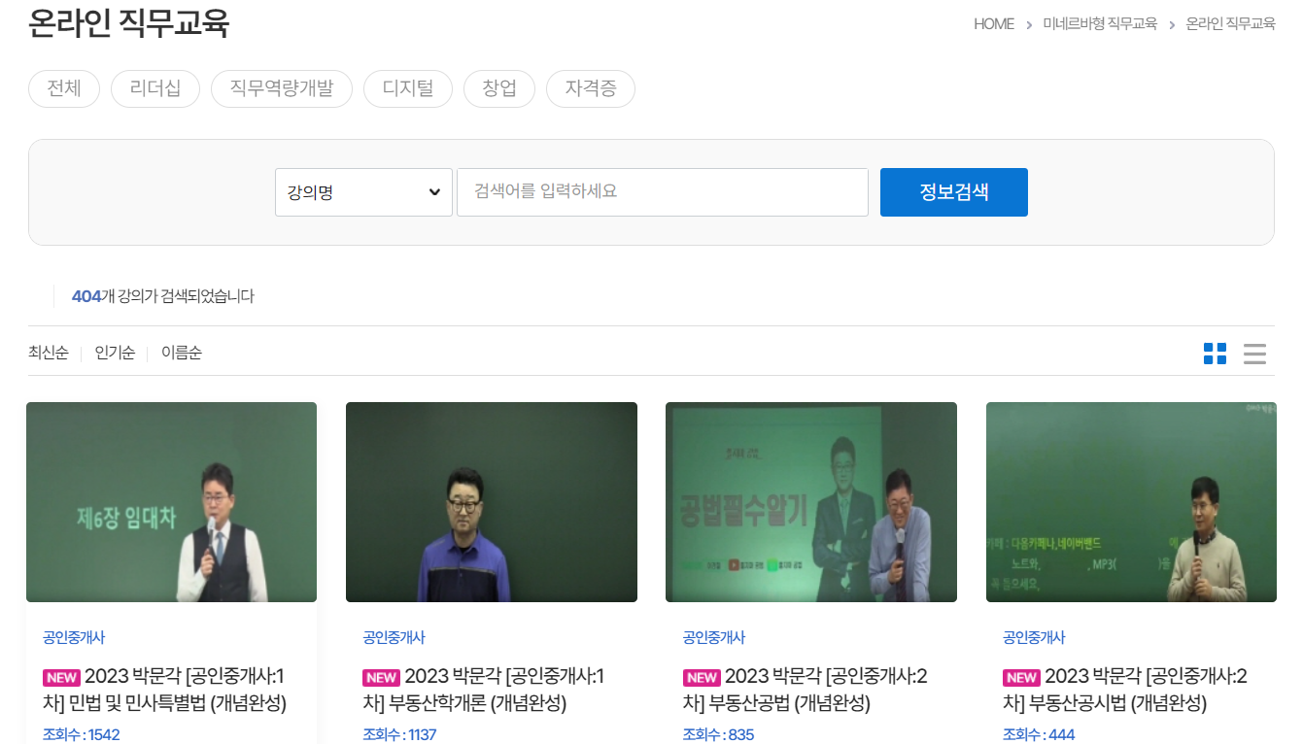
Task: Click the 404개 강의가 검색되었습니다 result text
Action: [x=163, y=296]
